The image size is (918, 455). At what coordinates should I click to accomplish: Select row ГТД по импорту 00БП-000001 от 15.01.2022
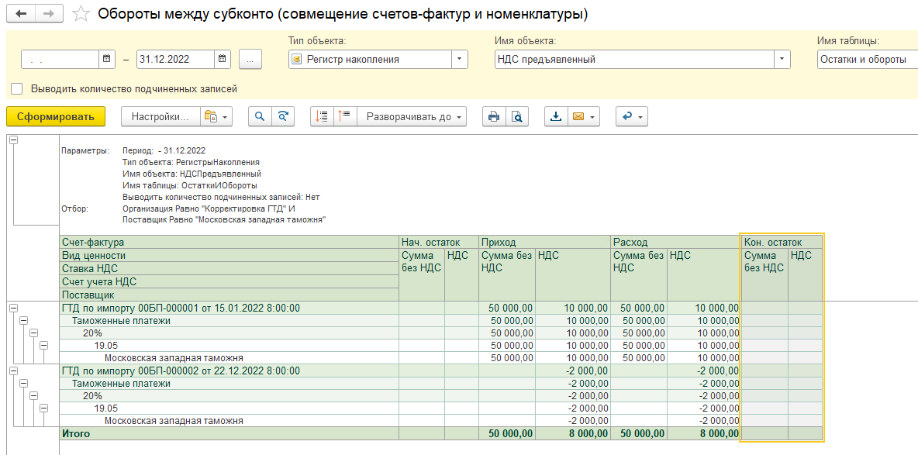229,308
